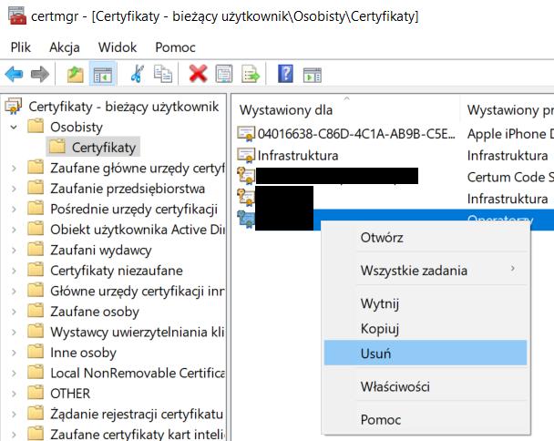Select Zaufane certyfikaty kart inteligentnych item
The image size is (554, 441).
pos(137,434)
